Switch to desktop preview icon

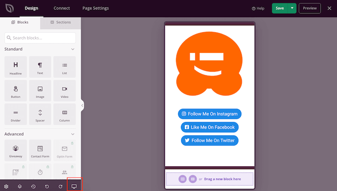(74, 186)
